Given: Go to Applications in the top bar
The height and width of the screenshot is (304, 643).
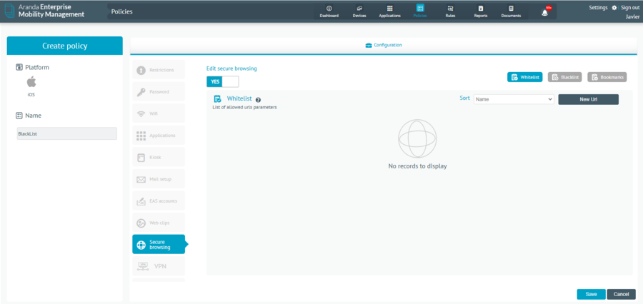Looking at the screenshot, I should (389, 11).
